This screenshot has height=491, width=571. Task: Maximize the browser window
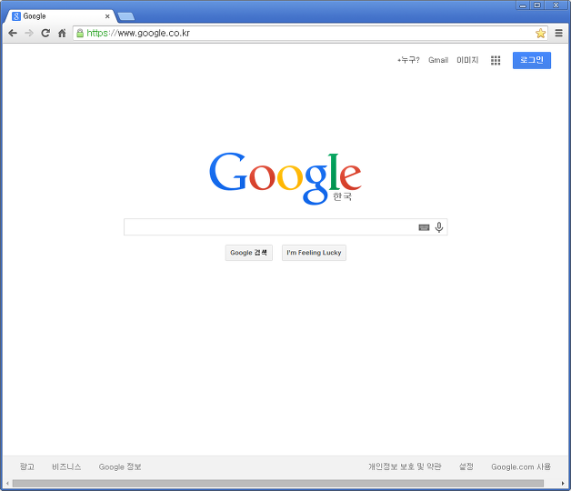click(x=537, y=5)
